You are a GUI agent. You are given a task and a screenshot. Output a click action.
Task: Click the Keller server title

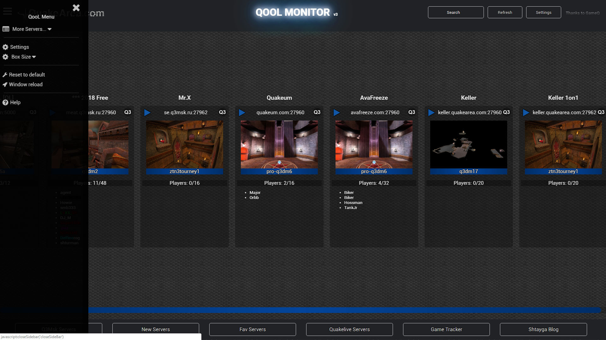[x=468, y=98]
